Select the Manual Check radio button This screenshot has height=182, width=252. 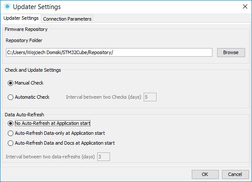[11, 83]
